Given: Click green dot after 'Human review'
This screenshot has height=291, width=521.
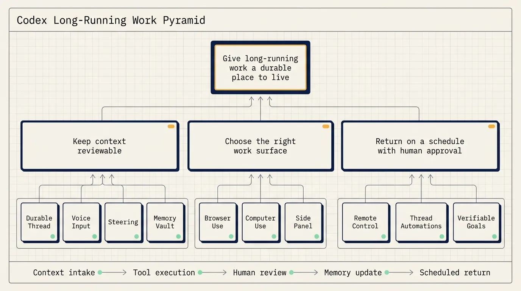Looking at the screenshot, I should tap(292, 272).
